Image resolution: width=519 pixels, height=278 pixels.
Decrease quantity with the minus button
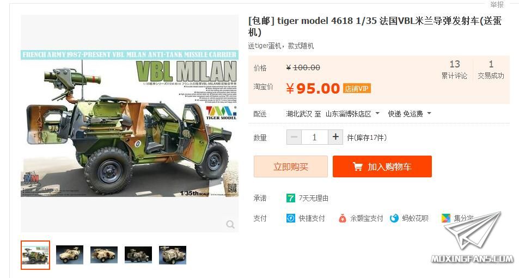click(x=294, y=137)
